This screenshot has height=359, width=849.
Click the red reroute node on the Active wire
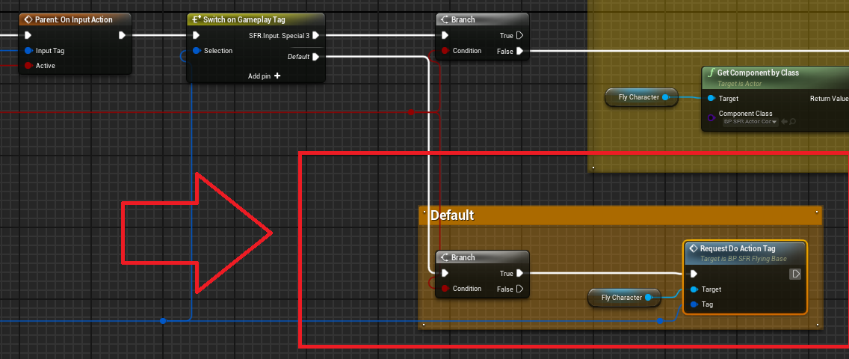click(x=410, y=112)
